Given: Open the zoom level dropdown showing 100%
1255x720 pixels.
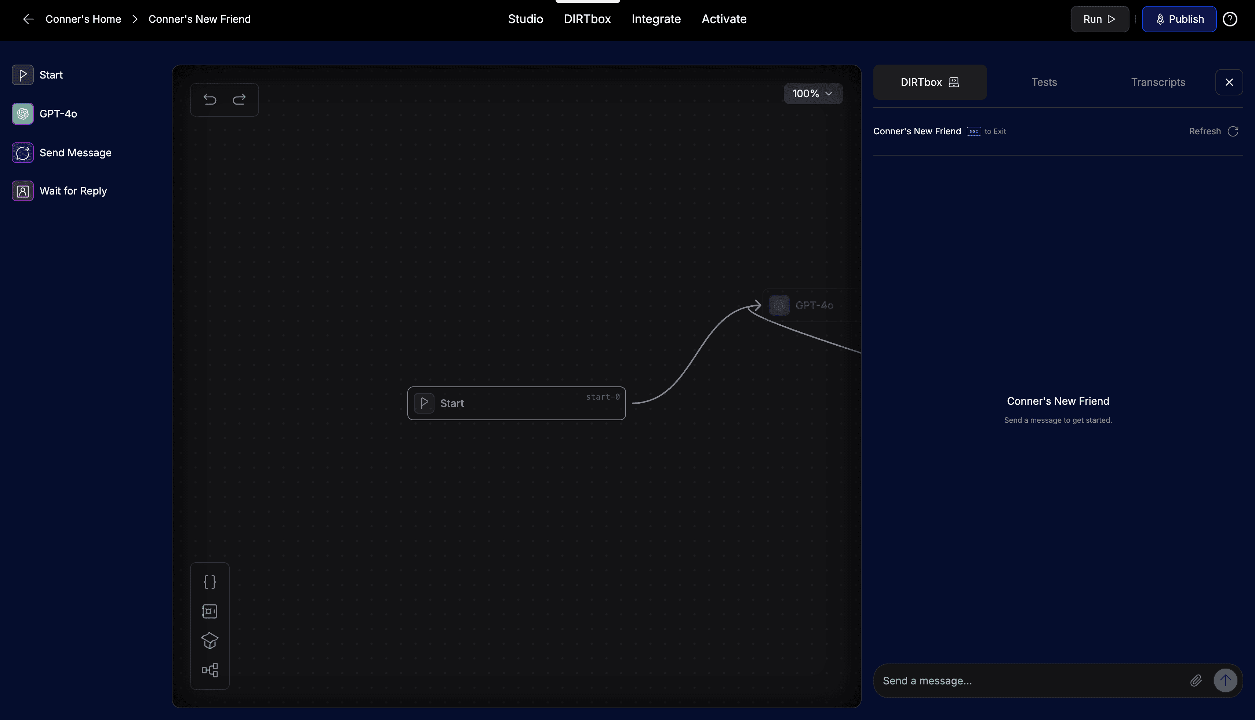Looking at the screenshot, I should pos(813,93).
